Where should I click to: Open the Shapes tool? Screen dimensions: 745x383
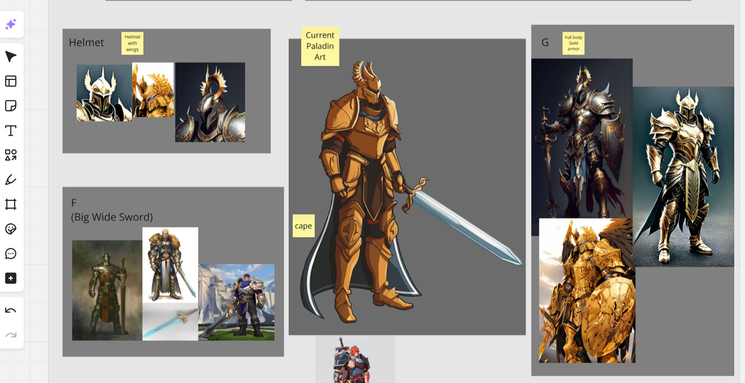pyautogui.click(x=11, y=155)
